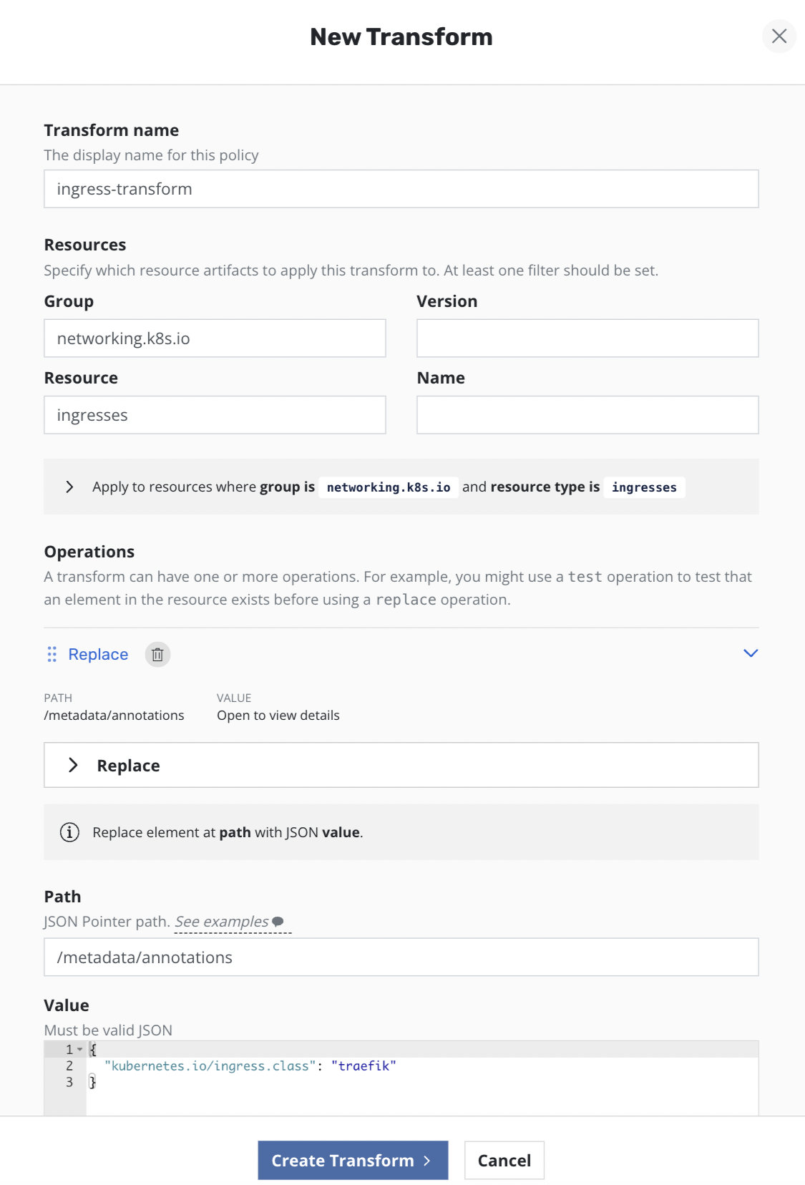Image resolution: width=805 pixels, height=1185 pixels.
Task: Click the empty Version field
Action: (x=587, y=338)
